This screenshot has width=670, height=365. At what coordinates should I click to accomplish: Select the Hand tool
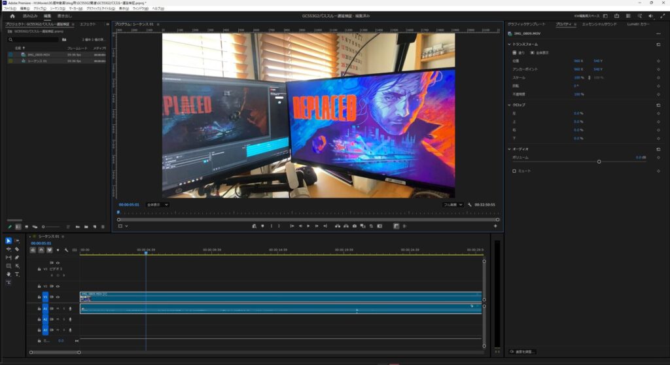point(9,274)
